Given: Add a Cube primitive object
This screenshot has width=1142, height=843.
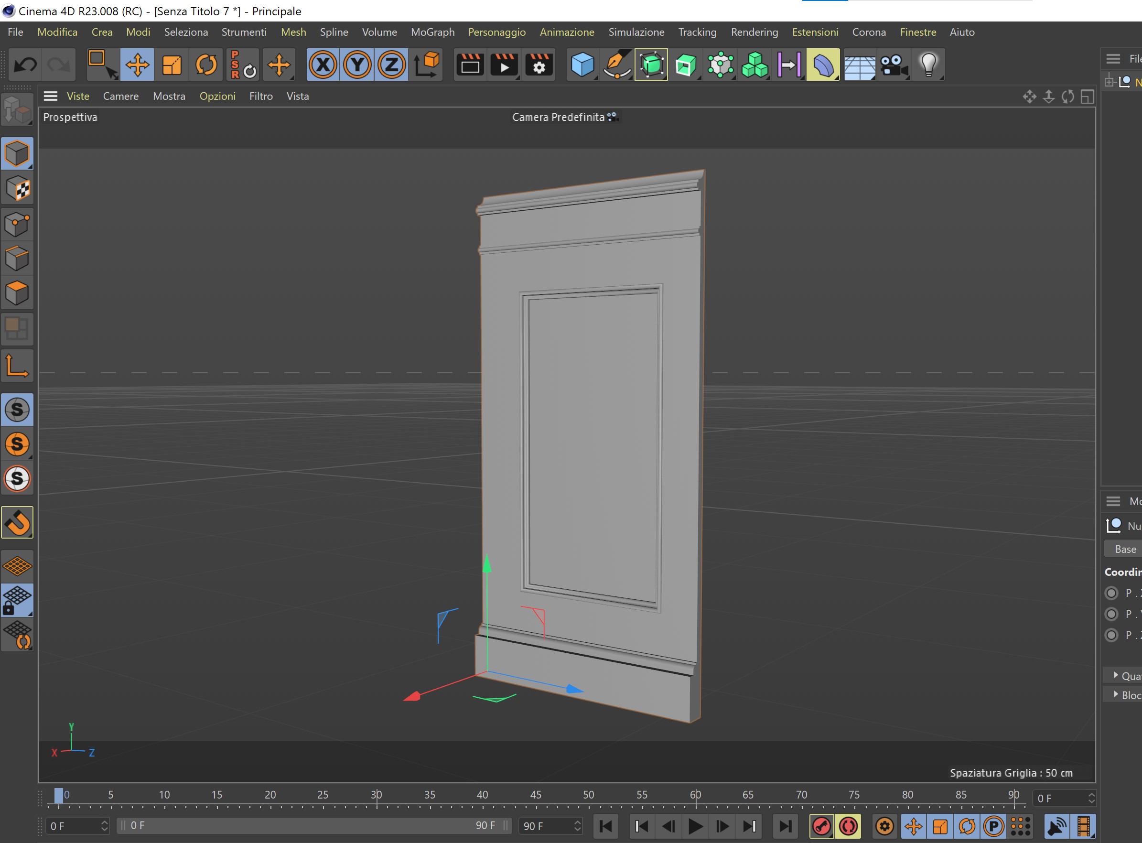Looking at the screenshot, I should point(582,65).
